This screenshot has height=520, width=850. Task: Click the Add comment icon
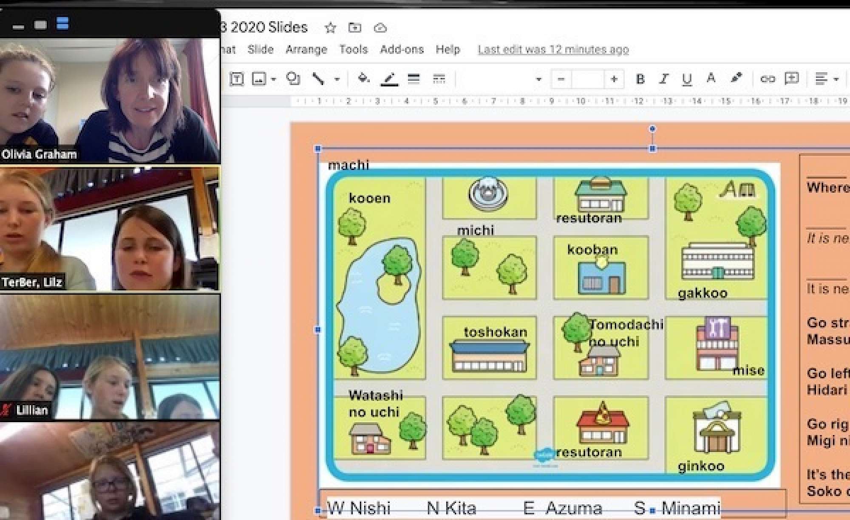[x=791, y=79]
